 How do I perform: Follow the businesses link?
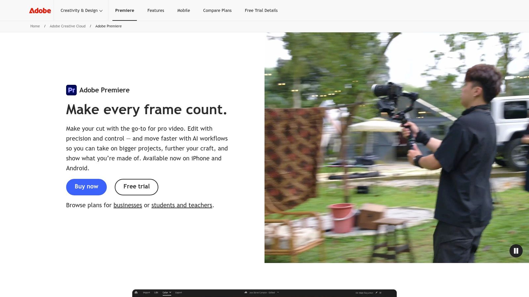(x=128, y=205)
